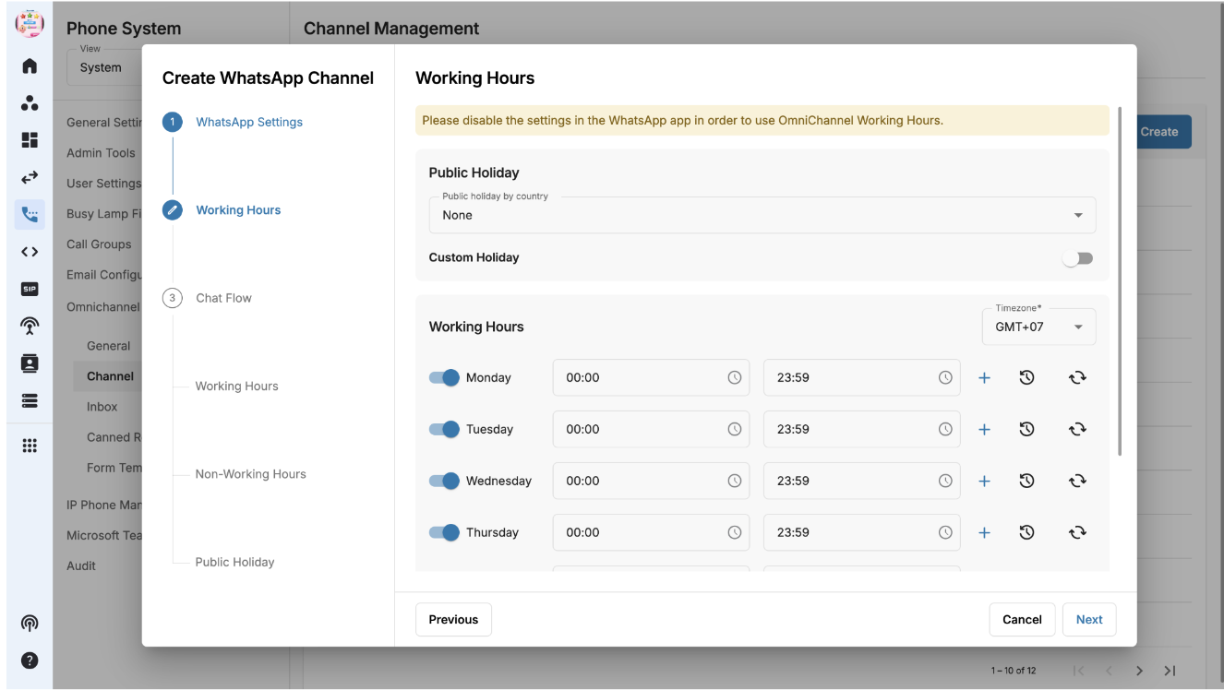
Task: Open Admin Tools in the settings menu
Action: pyautogui.click(x=101, y=153)
